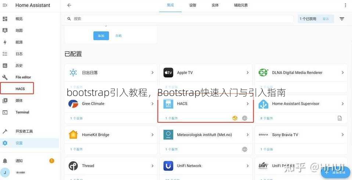The image size is (352, 180).
Task: Open HACS 1个服务 link
Action: click(x=172, y=118)
